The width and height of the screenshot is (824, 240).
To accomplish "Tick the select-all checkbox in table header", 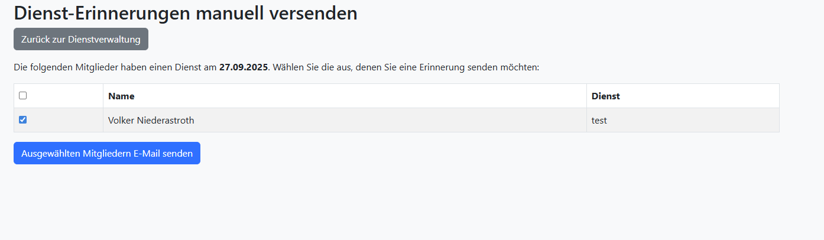I will (22, 95).
